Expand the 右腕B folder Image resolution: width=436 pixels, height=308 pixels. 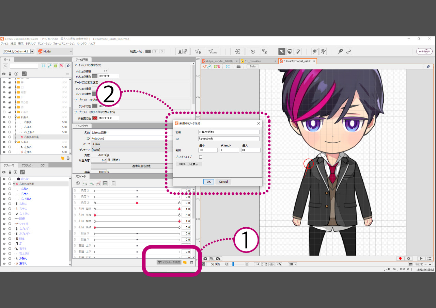[15, 112]
